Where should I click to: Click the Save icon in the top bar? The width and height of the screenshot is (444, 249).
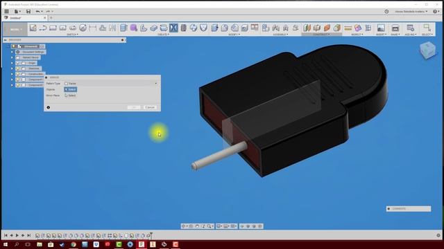click(28, 12)
